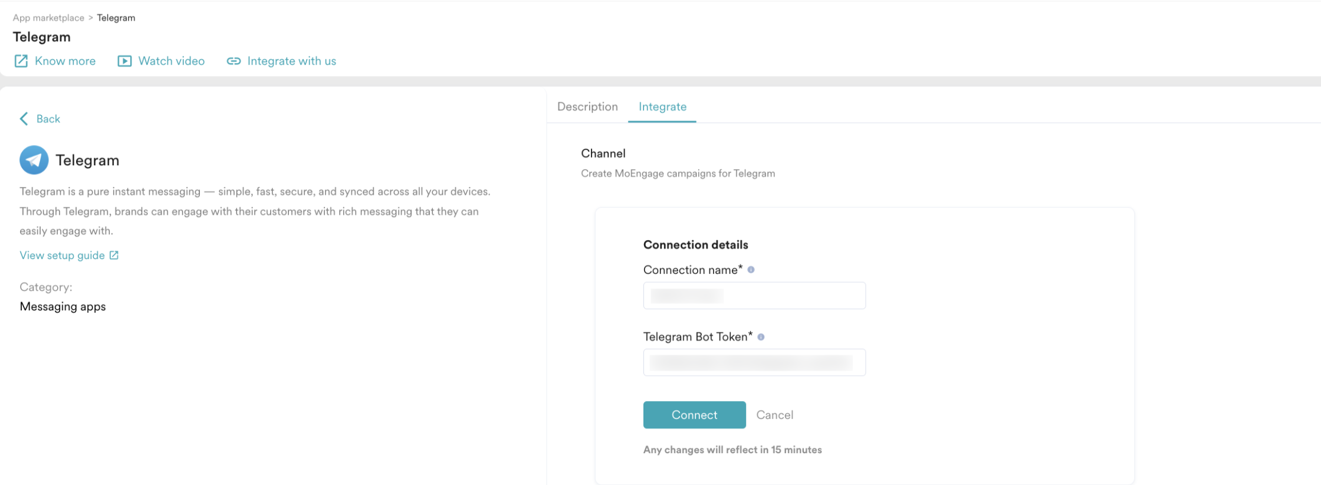Screen dimensions: 1321x485
Task: Focus the Connection name input field
Action: click(754, 296)
